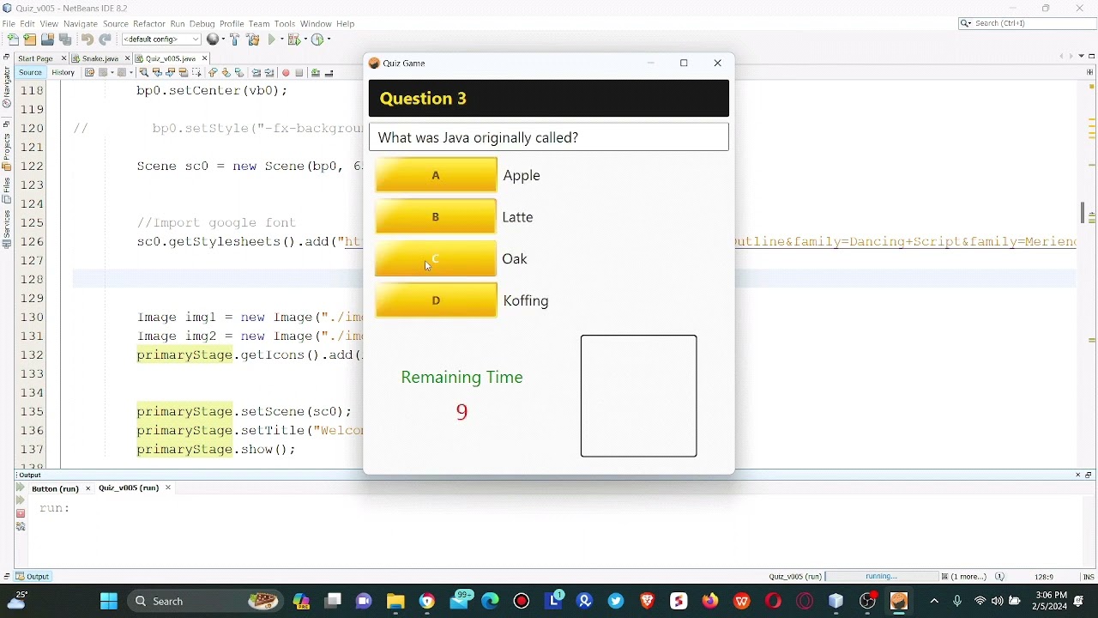1098x618 pixels.
Task: Click Previous Bookmark icon in editor toolbar
Action: (213, 73)
